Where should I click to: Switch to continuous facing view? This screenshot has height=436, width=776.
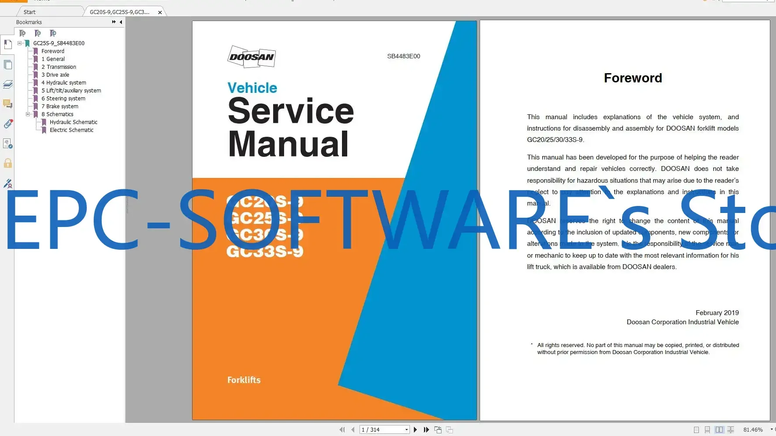pyautogui.click(x=730, y=430)
